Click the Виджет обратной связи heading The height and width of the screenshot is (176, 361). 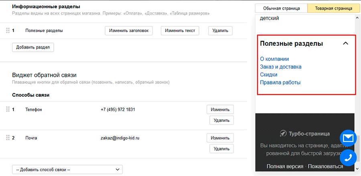44,75
